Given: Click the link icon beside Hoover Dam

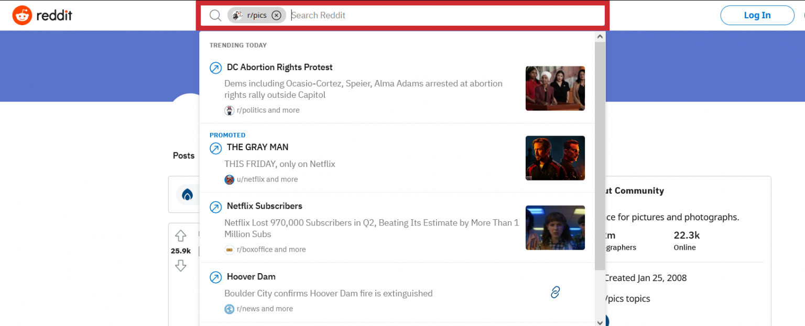Looking at the screenshot, I should 555,292.
